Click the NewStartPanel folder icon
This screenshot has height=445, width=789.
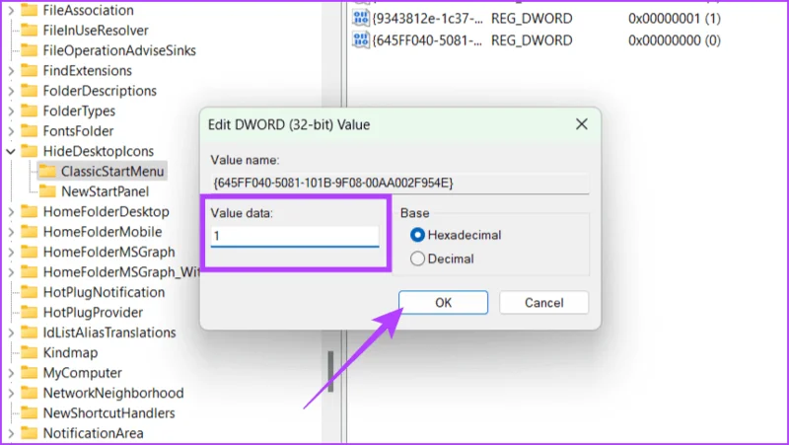[x=47, y=191]
